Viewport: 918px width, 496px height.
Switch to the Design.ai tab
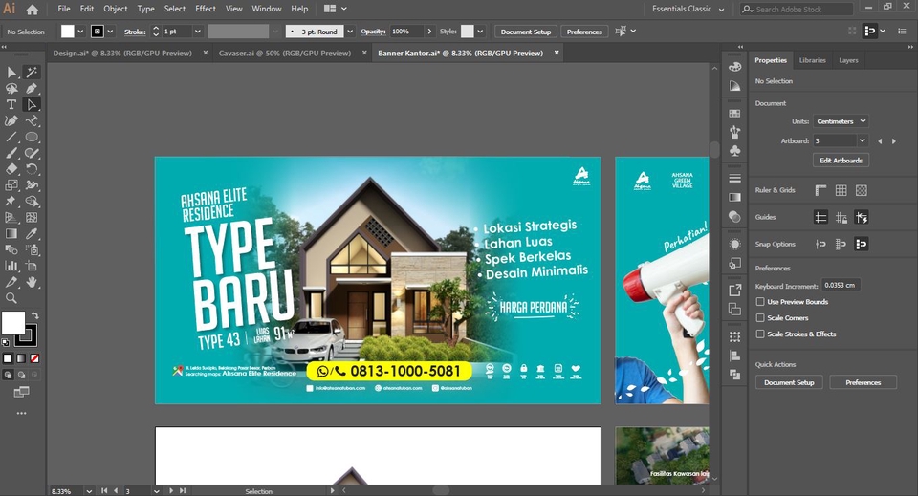(x=122, y=54)
